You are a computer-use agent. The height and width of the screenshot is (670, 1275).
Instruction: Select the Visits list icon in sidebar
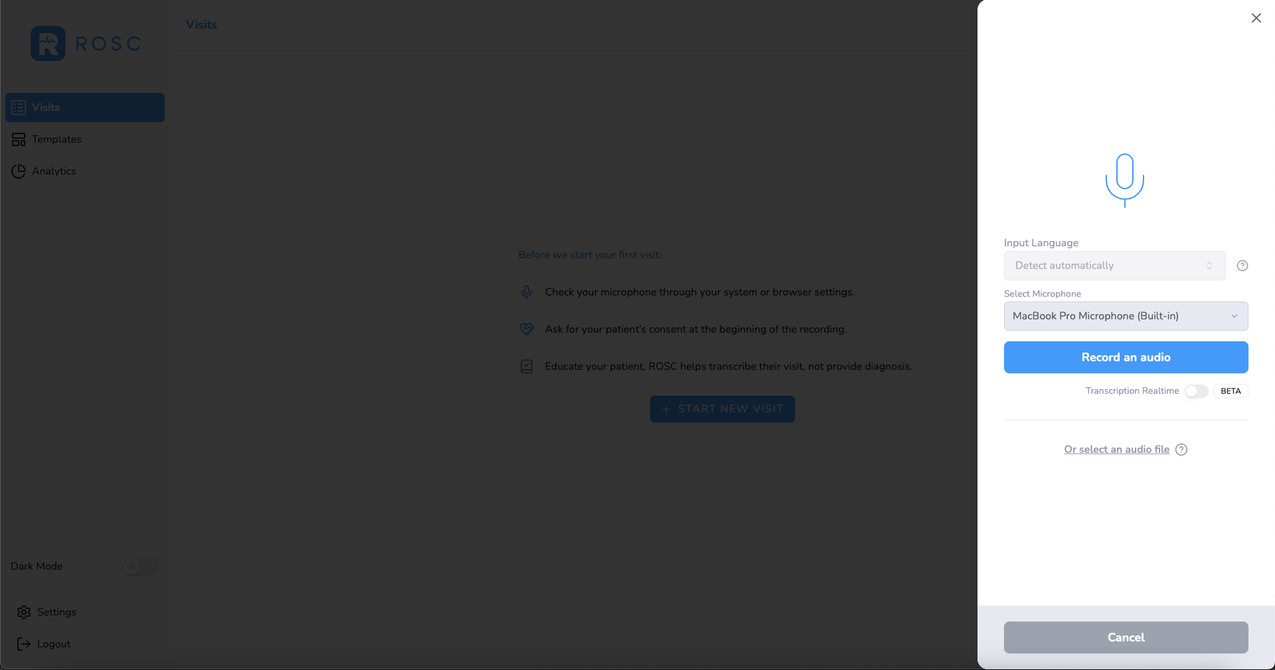(x=18, y=107)
